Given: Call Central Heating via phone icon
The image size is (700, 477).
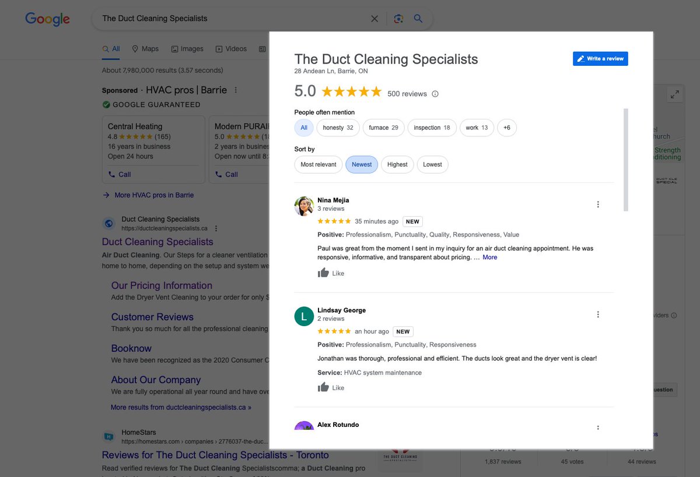Looking at the screenshot, I should coord(112,174).
